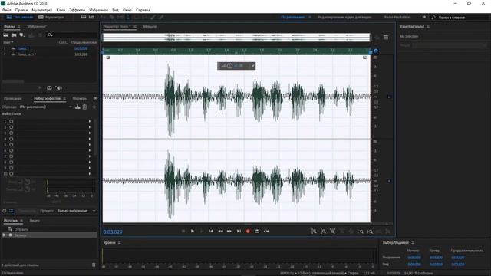Open effect slot 9 arrow menu
This screenshot has width=491, height=276.
pos(90,168)
